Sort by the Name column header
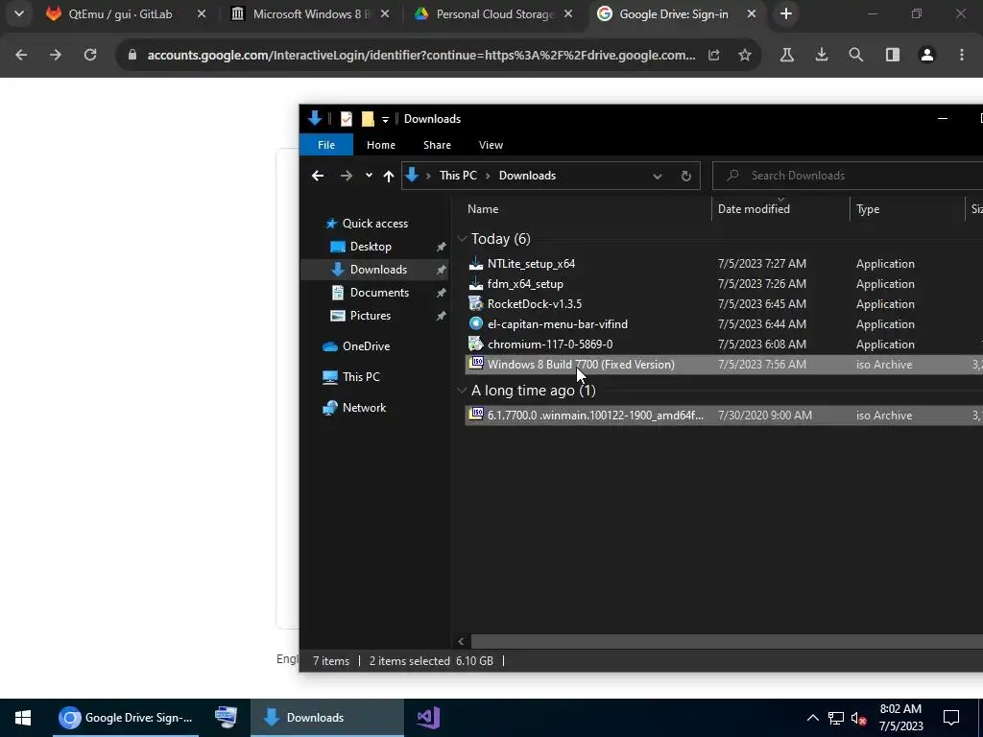983x737 pixels. [x=483, y=209]
